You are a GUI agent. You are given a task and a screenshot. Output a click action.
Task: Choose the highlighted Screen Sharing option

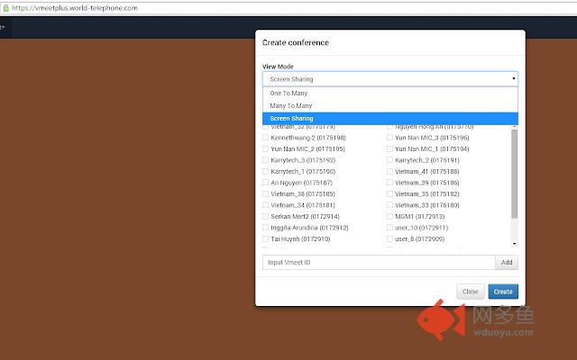390,118
